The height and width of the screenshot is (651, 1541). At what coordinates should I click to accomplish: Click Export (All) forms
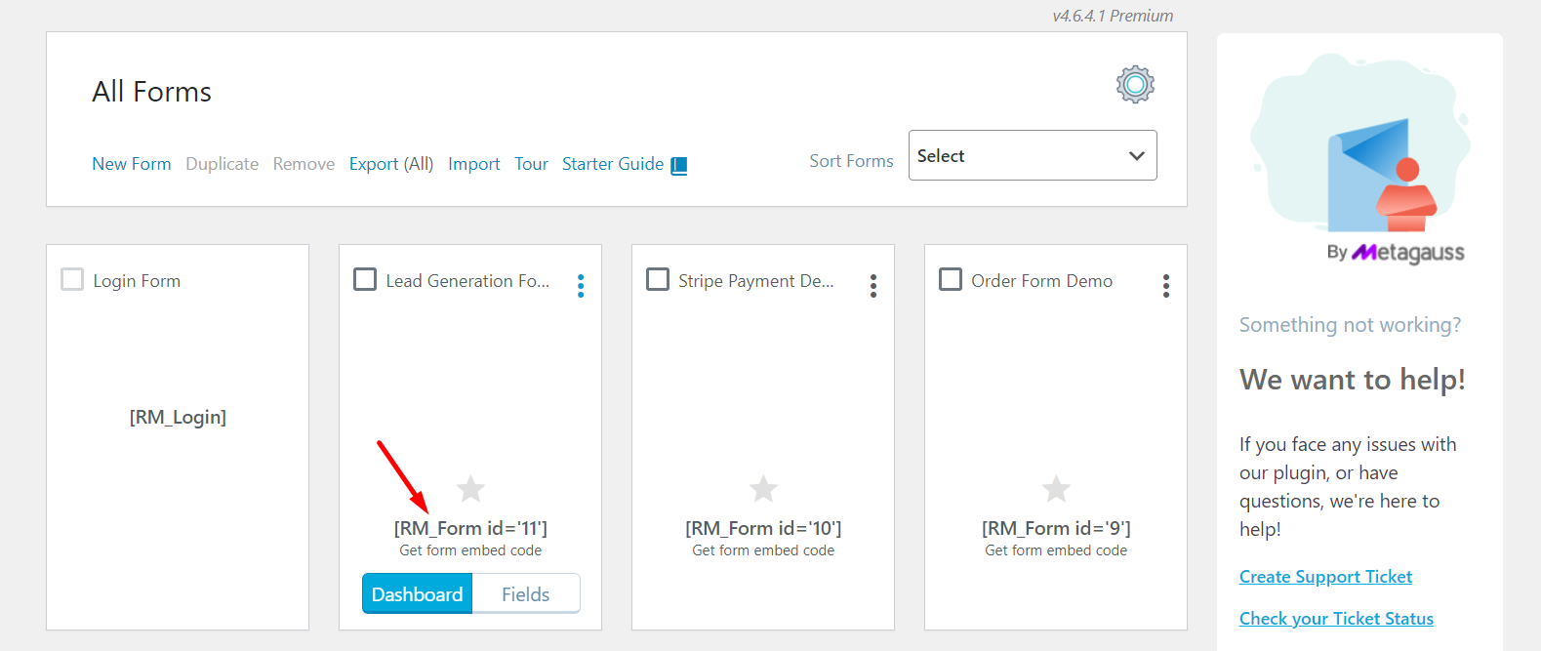pyautogui.click(x=390, y=164)
